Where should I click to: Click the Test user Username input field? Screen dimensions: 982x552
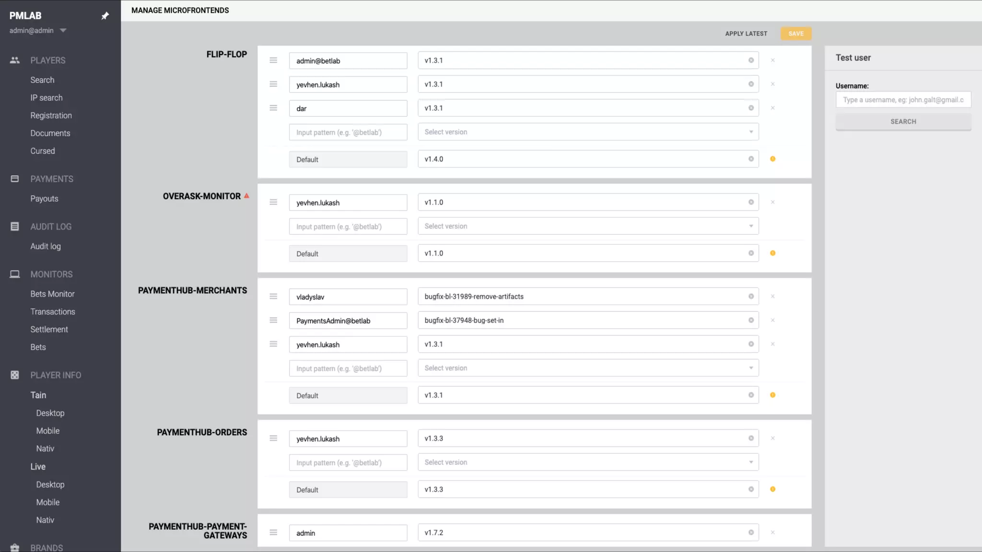point(903,100)
